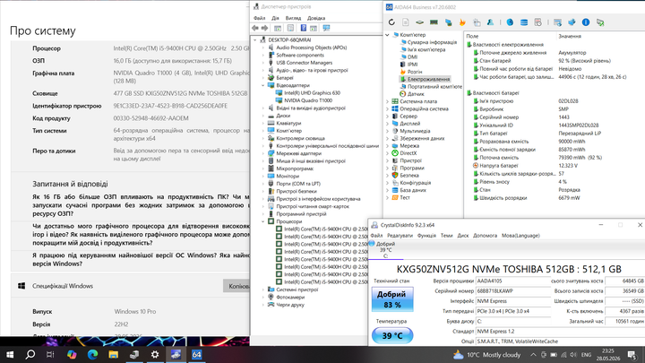Image resolution: width=645 pixels, height=363 pixels.
Task: Click the user silhouette icon in AIDA64 toolbar
Action: coord(490,22)
